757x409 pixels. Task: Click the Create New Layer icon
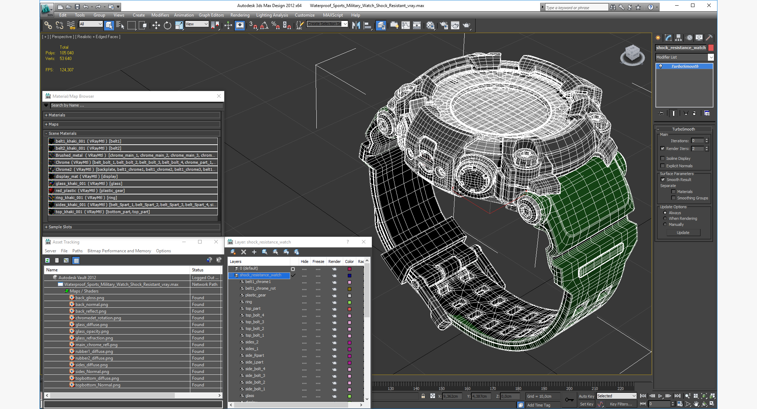tap(233, 252)
